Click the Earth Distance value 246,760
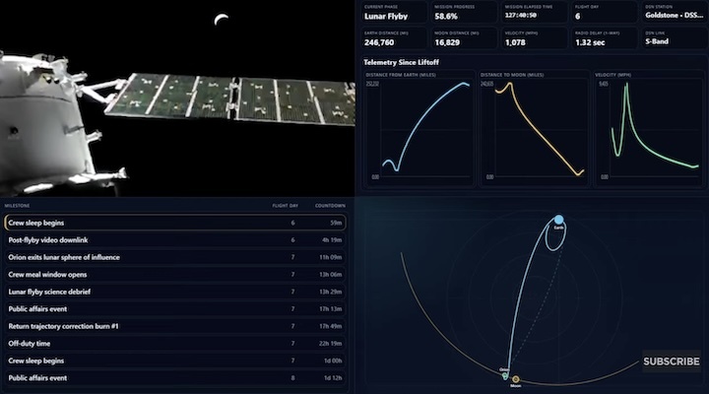The image size is (709, 394). pos(379,42)
